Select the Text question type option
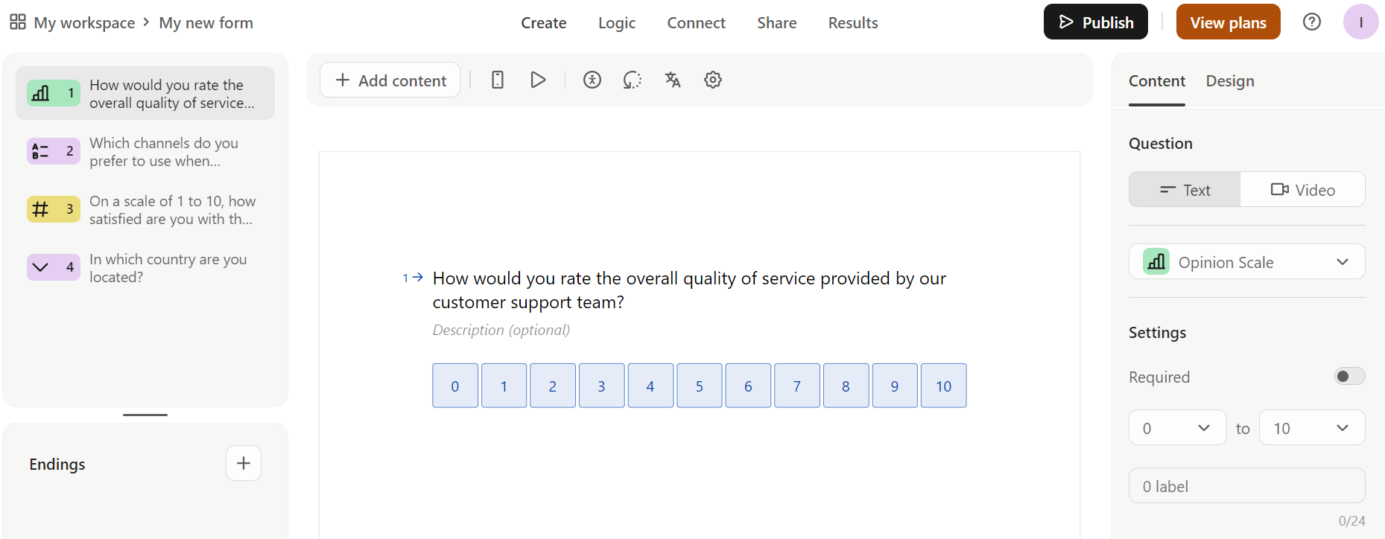 click(1184, 189)
